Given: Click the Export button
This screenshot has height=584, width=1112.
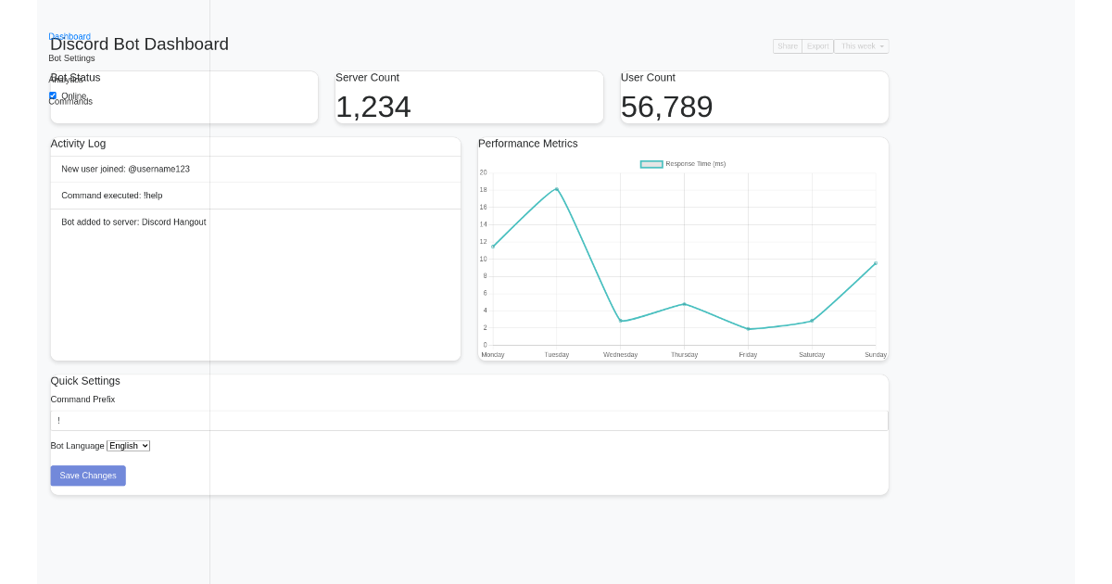Looking at the screenshot, I should (816, 45).
